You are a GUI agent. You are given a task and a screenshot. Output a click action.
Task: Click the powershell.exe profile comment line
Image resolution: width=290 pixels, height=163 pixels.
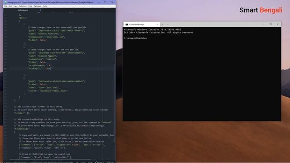58,27
